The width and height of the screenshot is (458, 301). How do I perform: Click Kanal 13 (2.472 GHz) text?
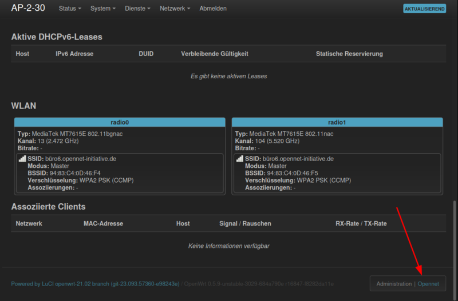(48, 141)
